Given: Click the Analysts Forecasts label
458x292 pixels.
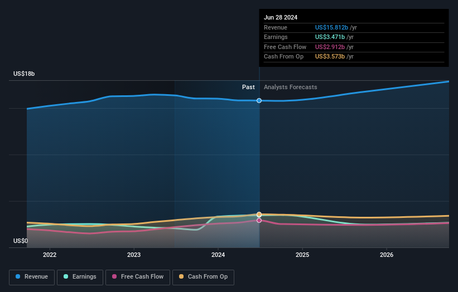Looking at the screenshot, I should coord(290,87).
